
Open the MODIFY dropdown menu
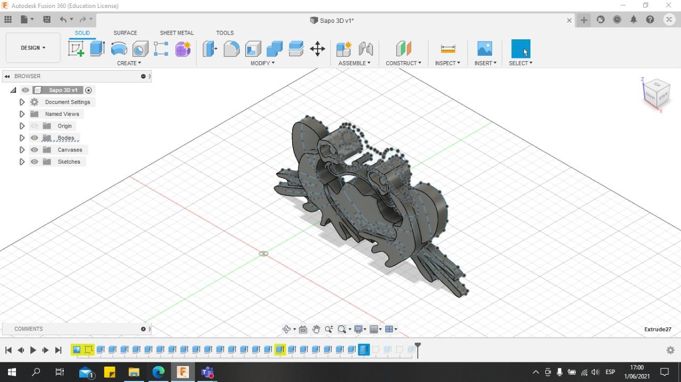[x=262, y=63]
